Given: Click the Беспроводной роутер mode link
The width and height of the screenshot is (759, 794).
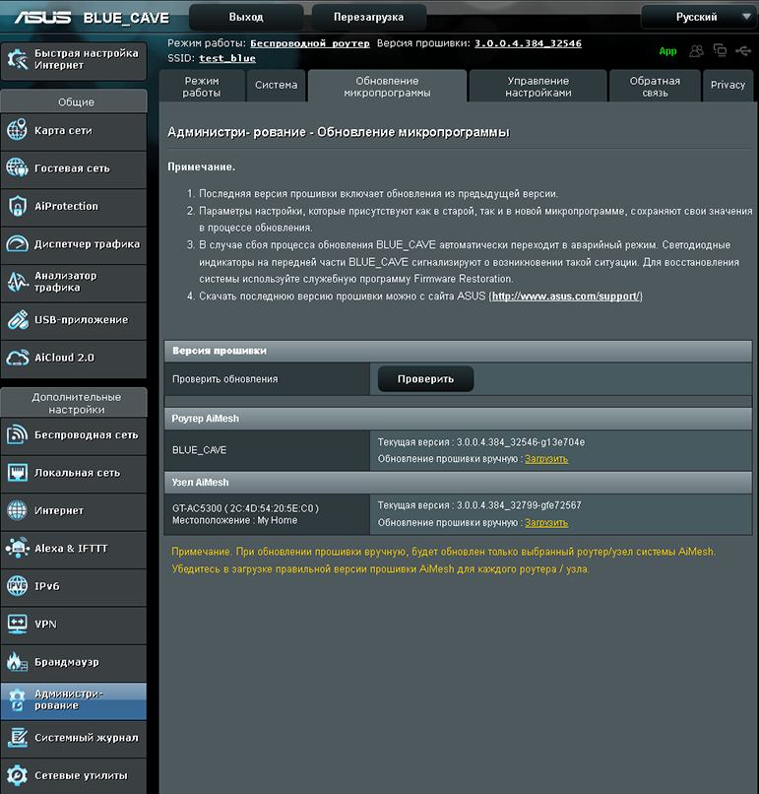Looking at the screenshot, I should pyautogui.click(x=310, y=43).
